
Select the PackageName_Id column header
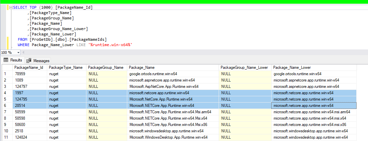tap(29, 67)
